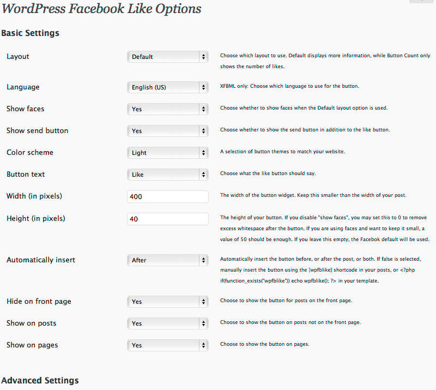The image size is (436, 390).
Task: Open the Show on pages dropdown
Action: point(168,345)
